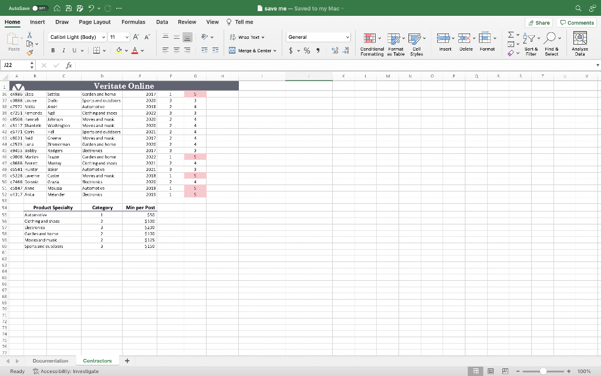This screenshot has width=601, height=376.
Task: Toggle Middle Align for cell text
Action: [176, 37]
